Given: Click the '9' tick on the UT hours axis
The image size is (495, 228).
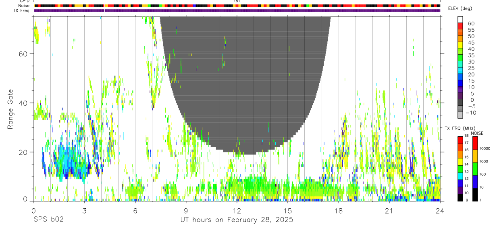Looking at the screenshot, I should (x=186, y=211).
